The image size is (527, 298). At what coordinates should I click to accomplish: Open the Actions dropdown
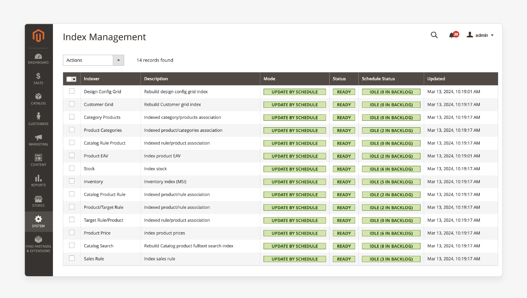94,60
